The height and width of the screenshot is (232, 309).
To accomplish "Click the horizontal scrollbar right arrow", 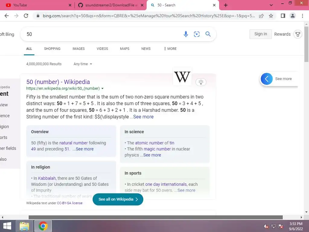I will pyautogui.click(x=301, y=217).
